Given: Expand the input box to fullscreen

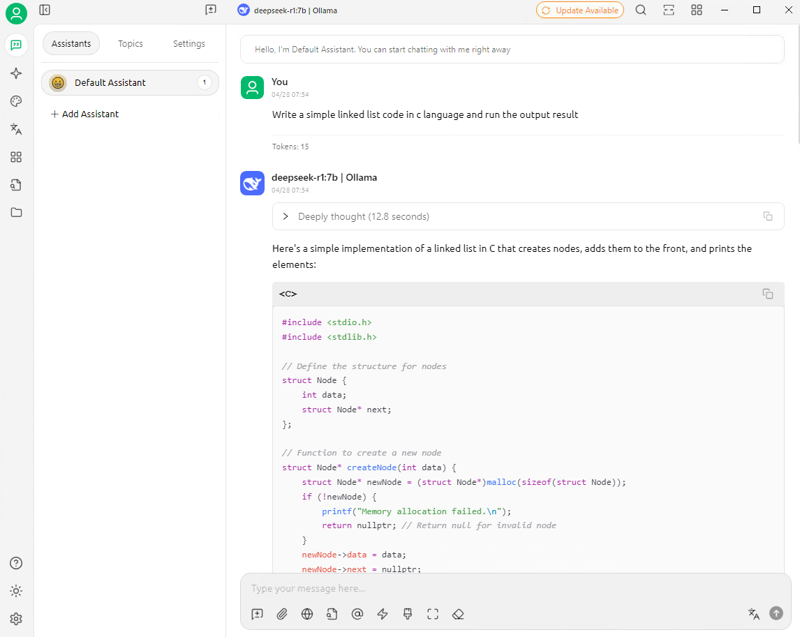Looking at the screenshot, I should (433, 614).
